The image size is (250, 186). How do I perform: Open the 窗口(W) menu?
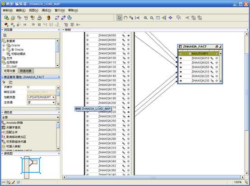tap(60, 10)
